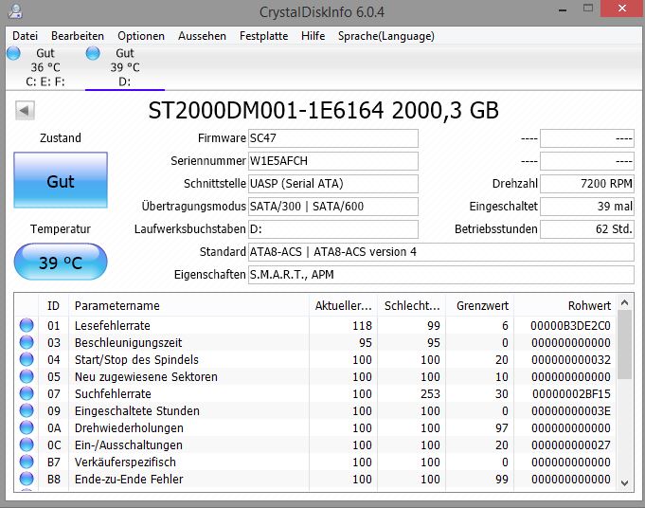Image resolution: width=645 pixels, height=508 pixels.
Task: Select the Start/Stop des Spindels row
Action: pyautogui.click(x=315, y=359)
